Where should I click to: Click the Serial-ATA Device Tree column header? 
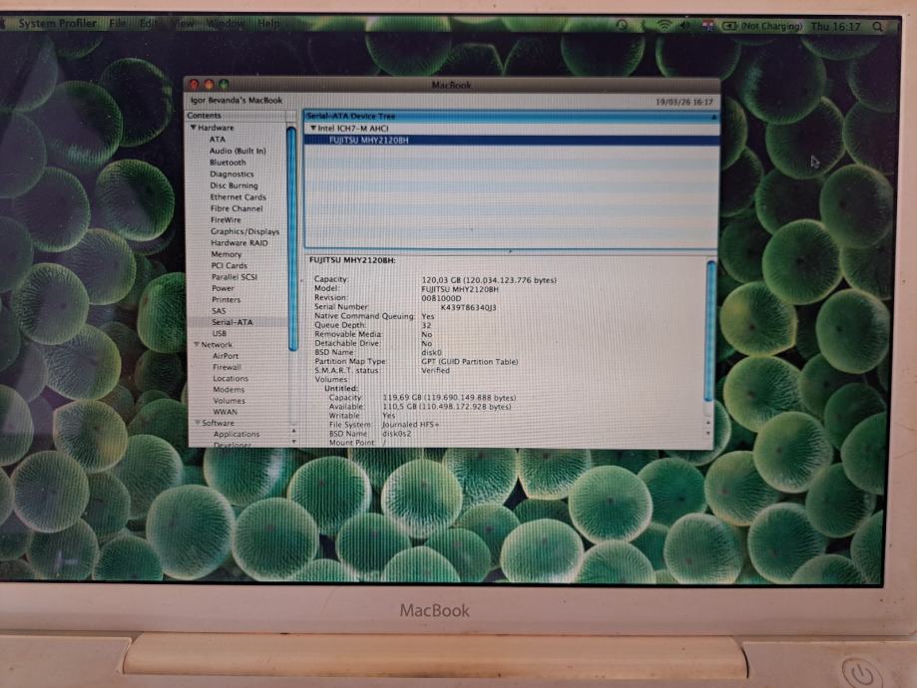tap(510, 116)
